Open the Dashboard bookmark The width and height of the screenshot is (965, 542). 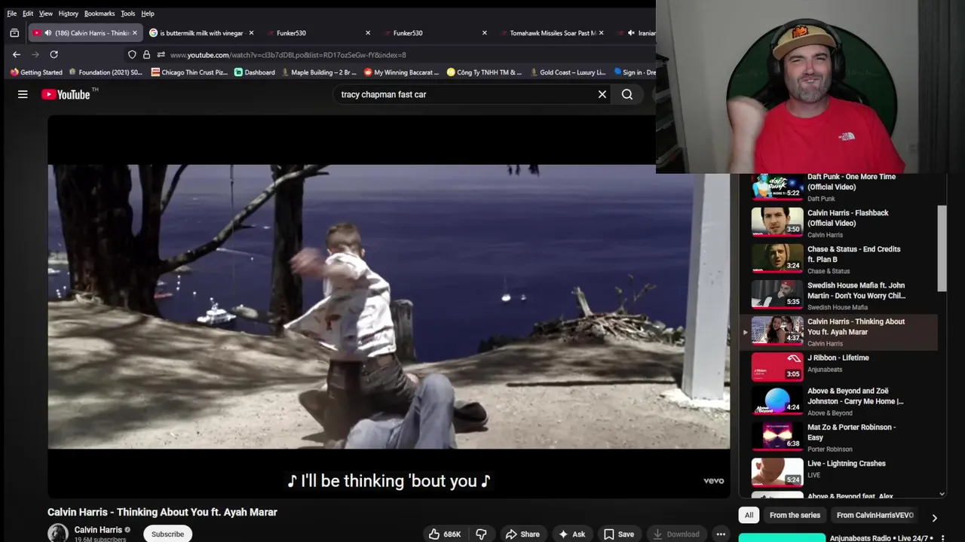[254, 72]
